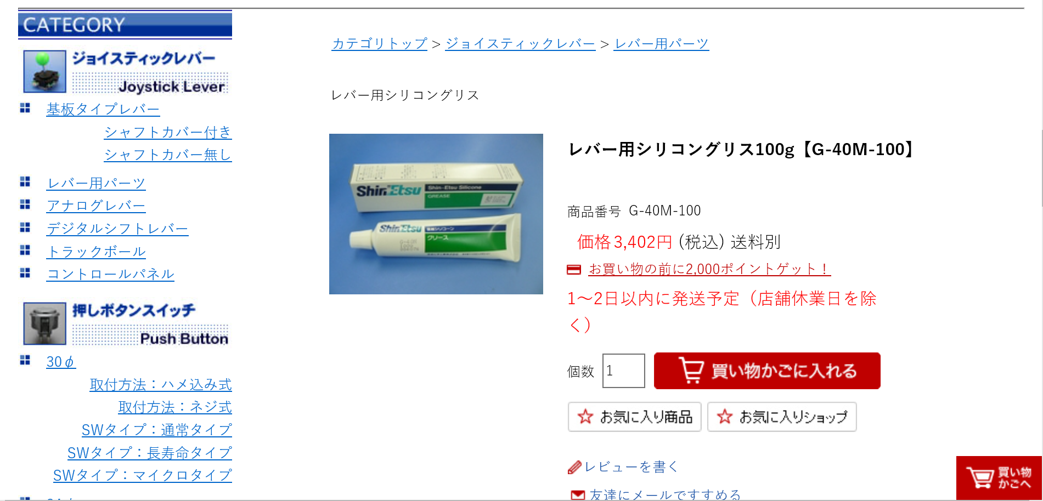Open the 30φ push button category
This screenshot has height=501, width=1043.
[x=61, y=362]
